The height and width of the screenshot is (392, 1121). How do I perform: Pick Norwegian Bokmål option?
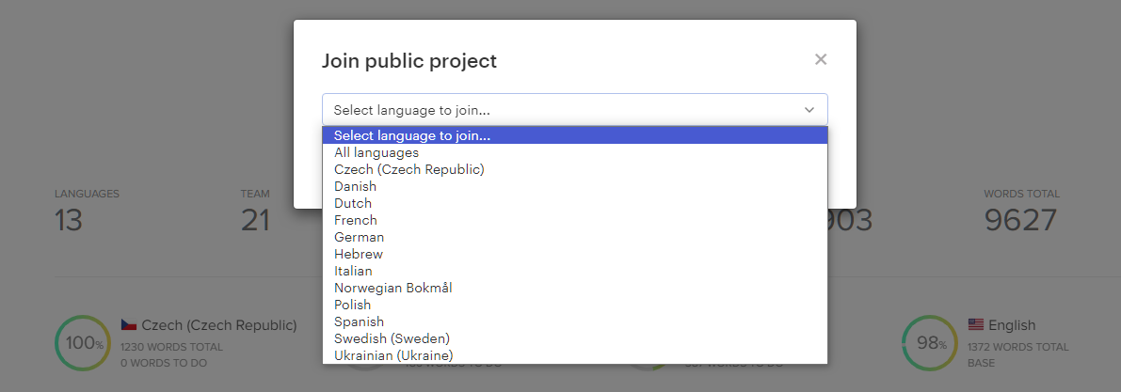[x=392, y=288]
